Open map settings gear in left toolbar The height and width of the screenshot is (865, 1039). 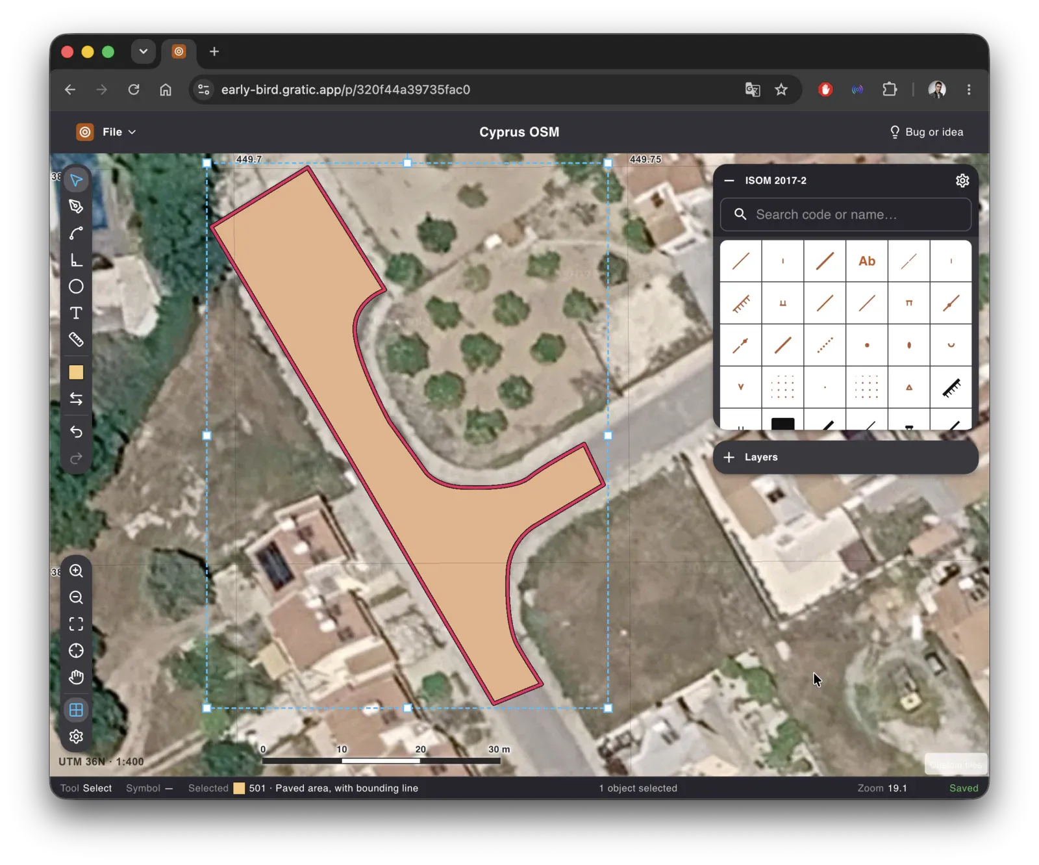[x=76, y=737]
